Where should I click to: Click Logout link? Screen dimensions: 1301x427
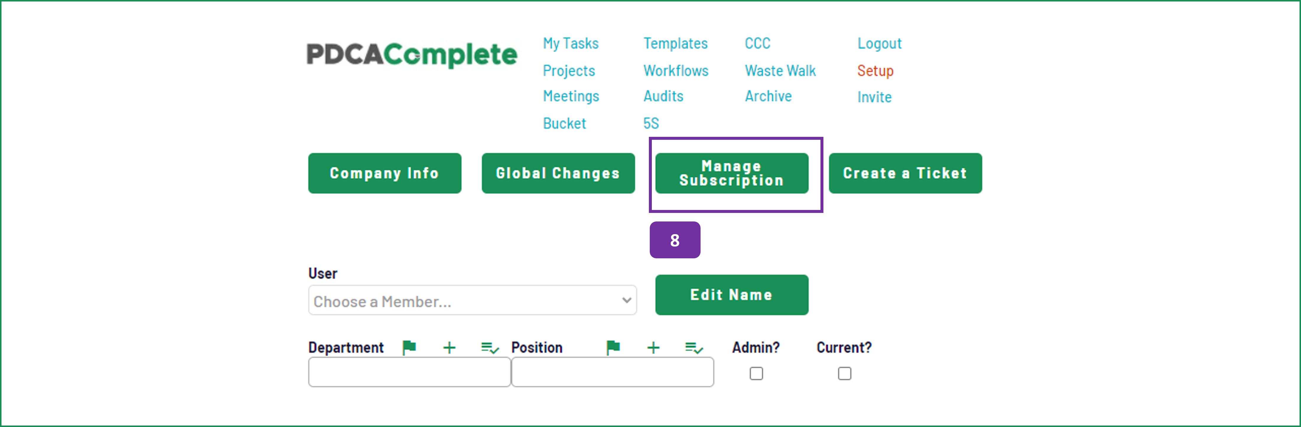pyautogui.click(x=879, y=43)
